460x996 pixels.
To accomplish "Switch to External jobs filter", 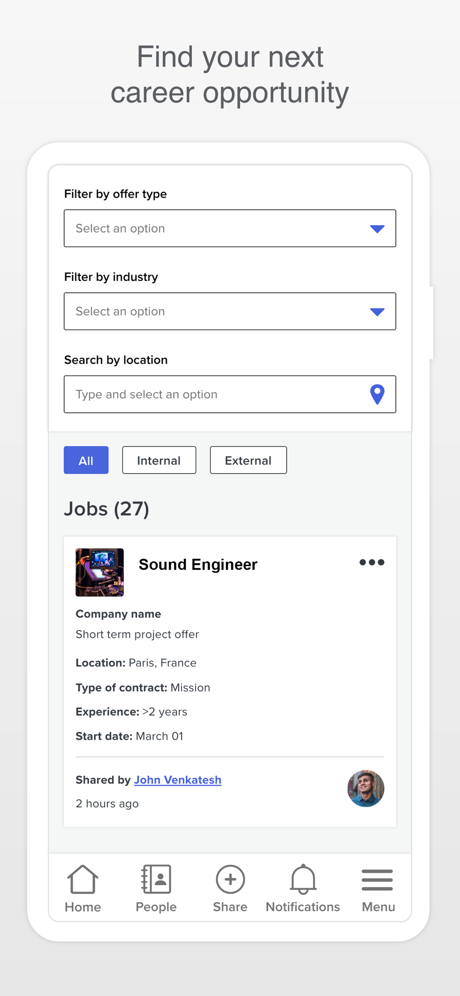I will tap(248, 460).
